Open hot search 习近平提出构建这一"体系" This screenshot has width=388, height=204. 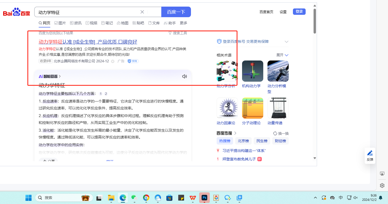pos(244,151)
